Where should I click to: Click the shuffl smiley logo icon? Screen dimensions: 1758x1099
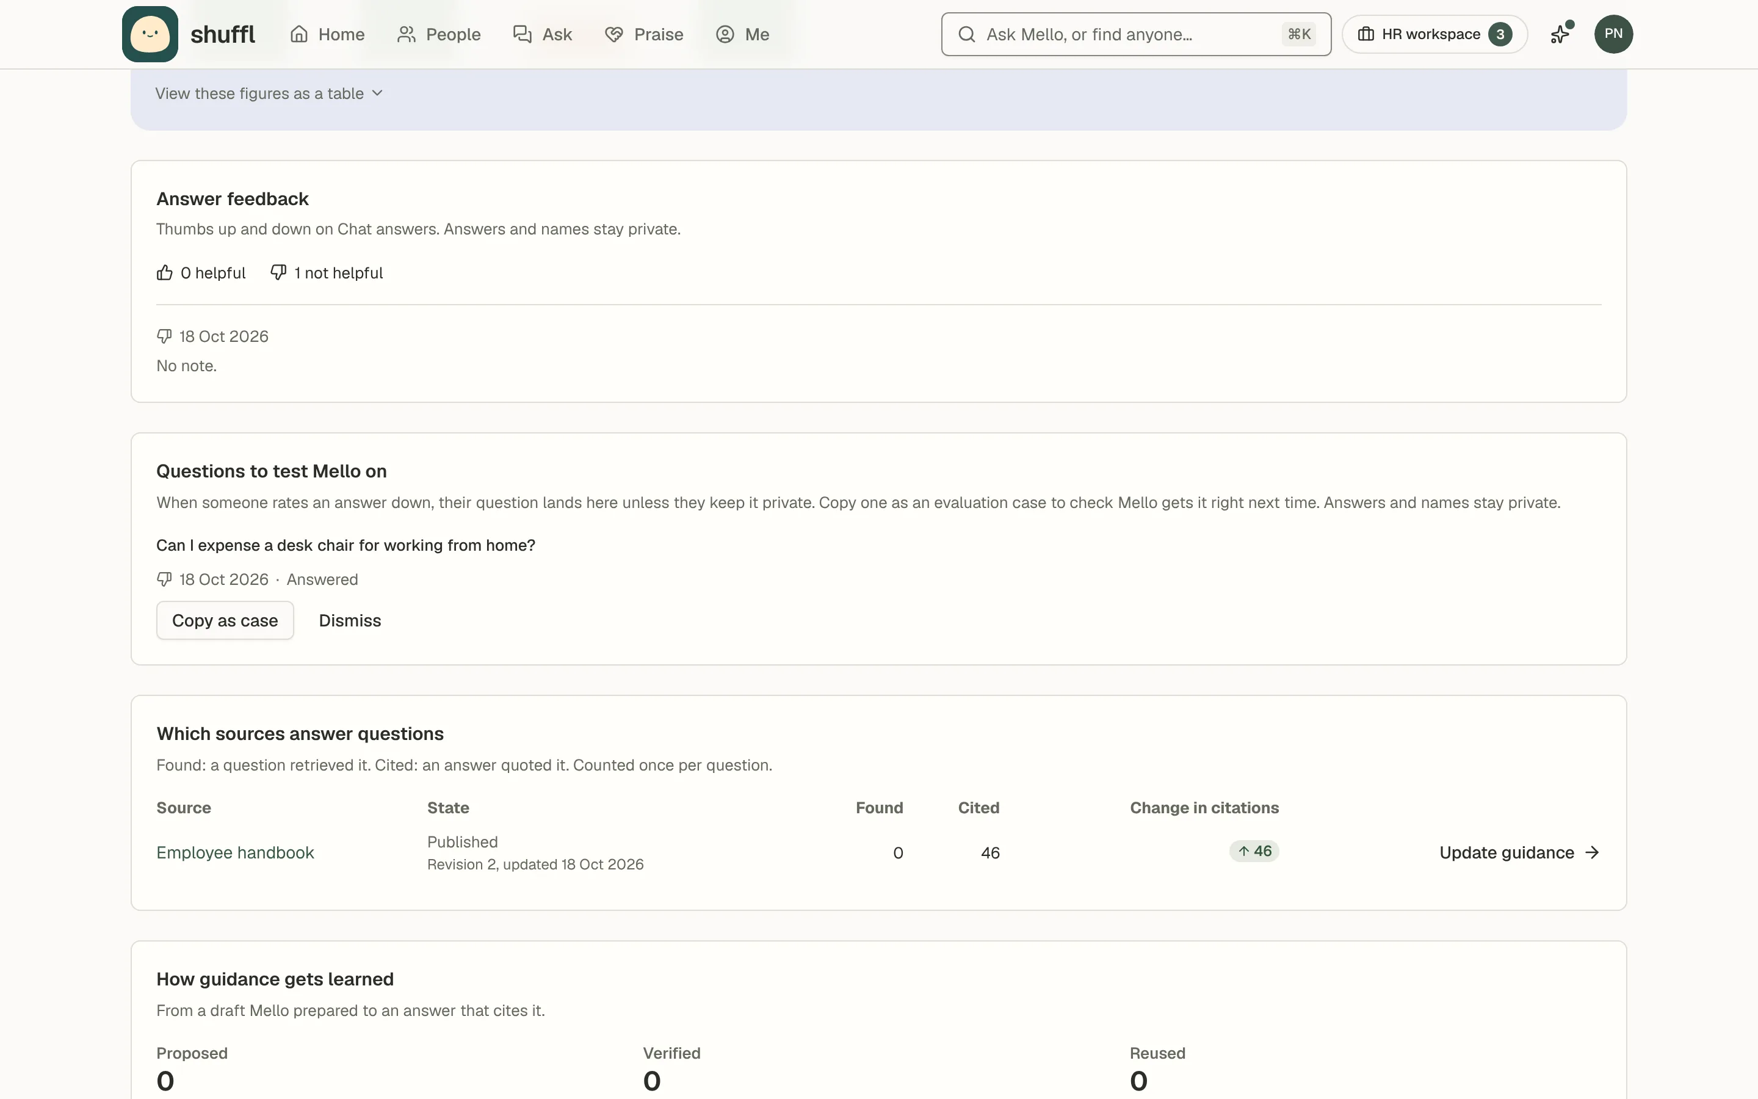[150, 34]
